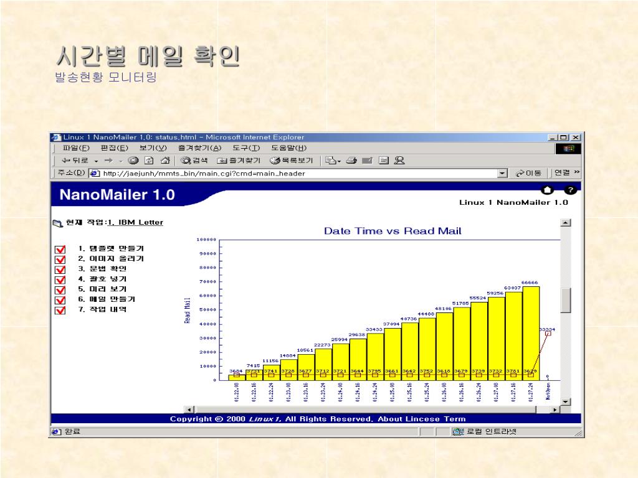Go to browser Home via house icon
Screen dimensions: 638x478
[x=164, y=161]
